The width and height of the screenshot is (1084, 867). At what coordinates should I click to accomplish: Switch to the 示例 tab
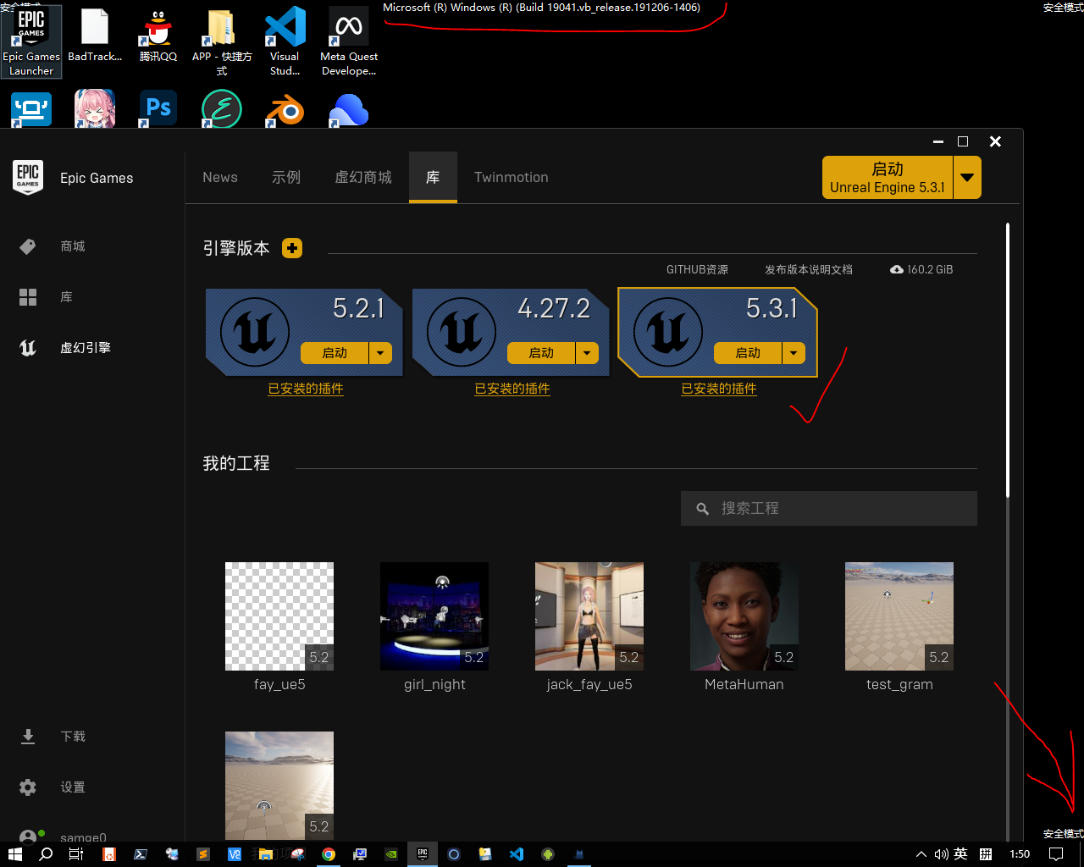point(286,177)
